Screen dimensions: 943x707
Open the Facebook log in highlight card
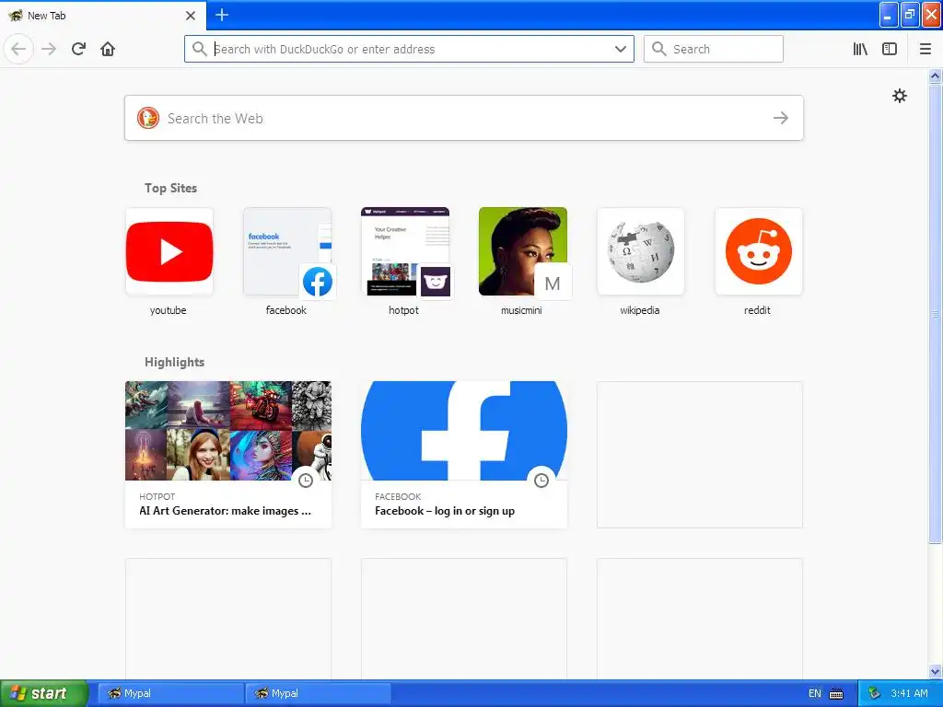point(464,455)
